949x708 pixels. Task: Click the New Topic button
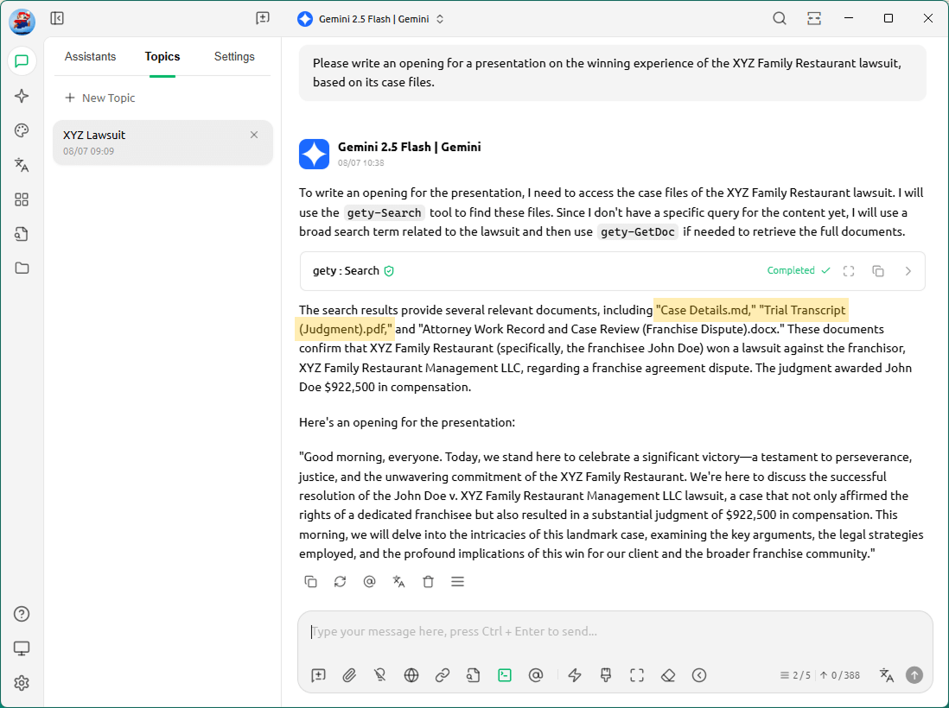pos(100,98)
